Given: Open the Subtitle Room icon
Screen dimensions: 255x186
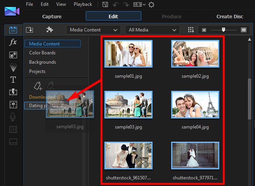Looking at the screenshot, I should click(x=13, y=142).
